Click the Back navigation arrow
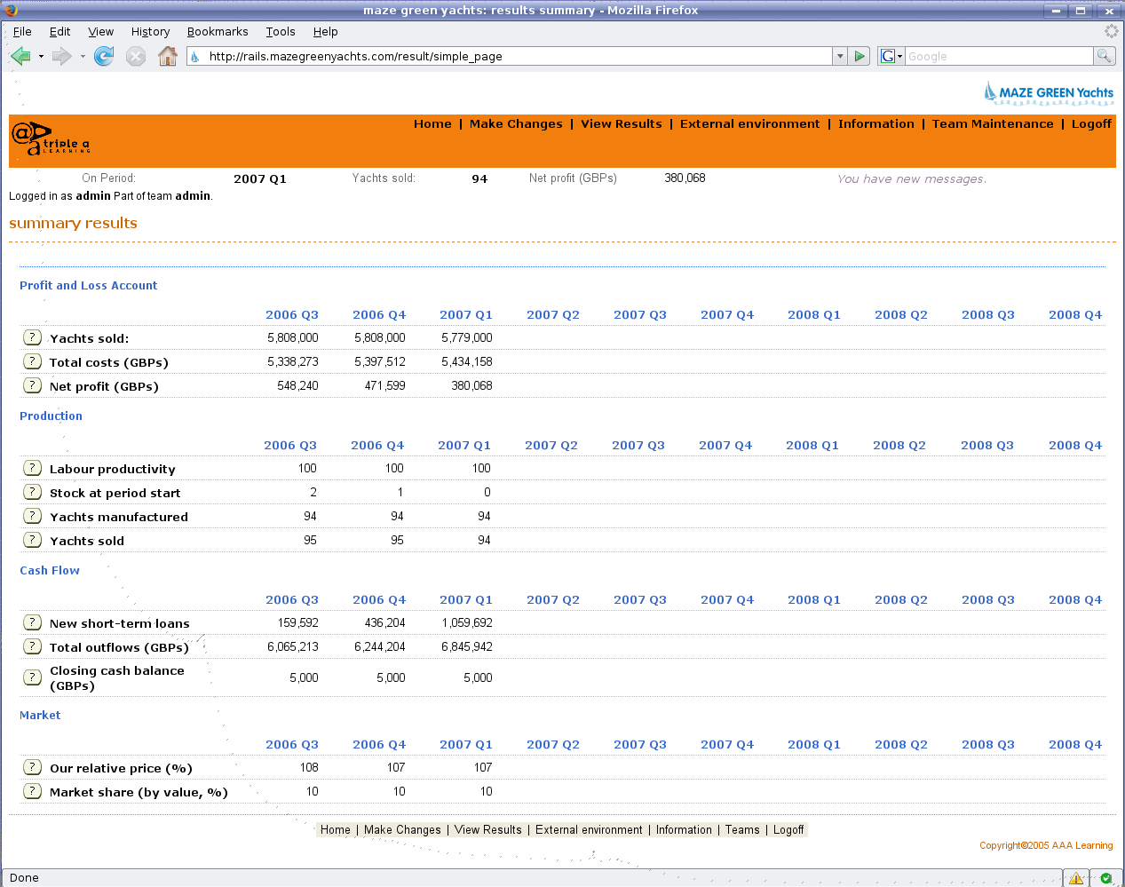Screen dimensions: 1125x887 click(20, 56)
